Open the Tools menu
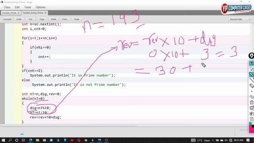The width and height of the screenshot is (254, 143). [27, 7]
